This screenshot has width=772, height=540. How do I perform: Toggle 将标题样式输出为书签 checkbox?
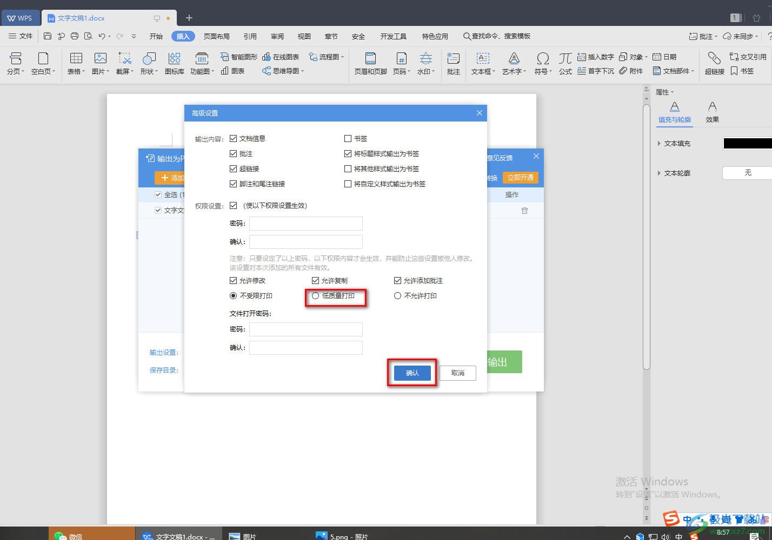point(348,154)
